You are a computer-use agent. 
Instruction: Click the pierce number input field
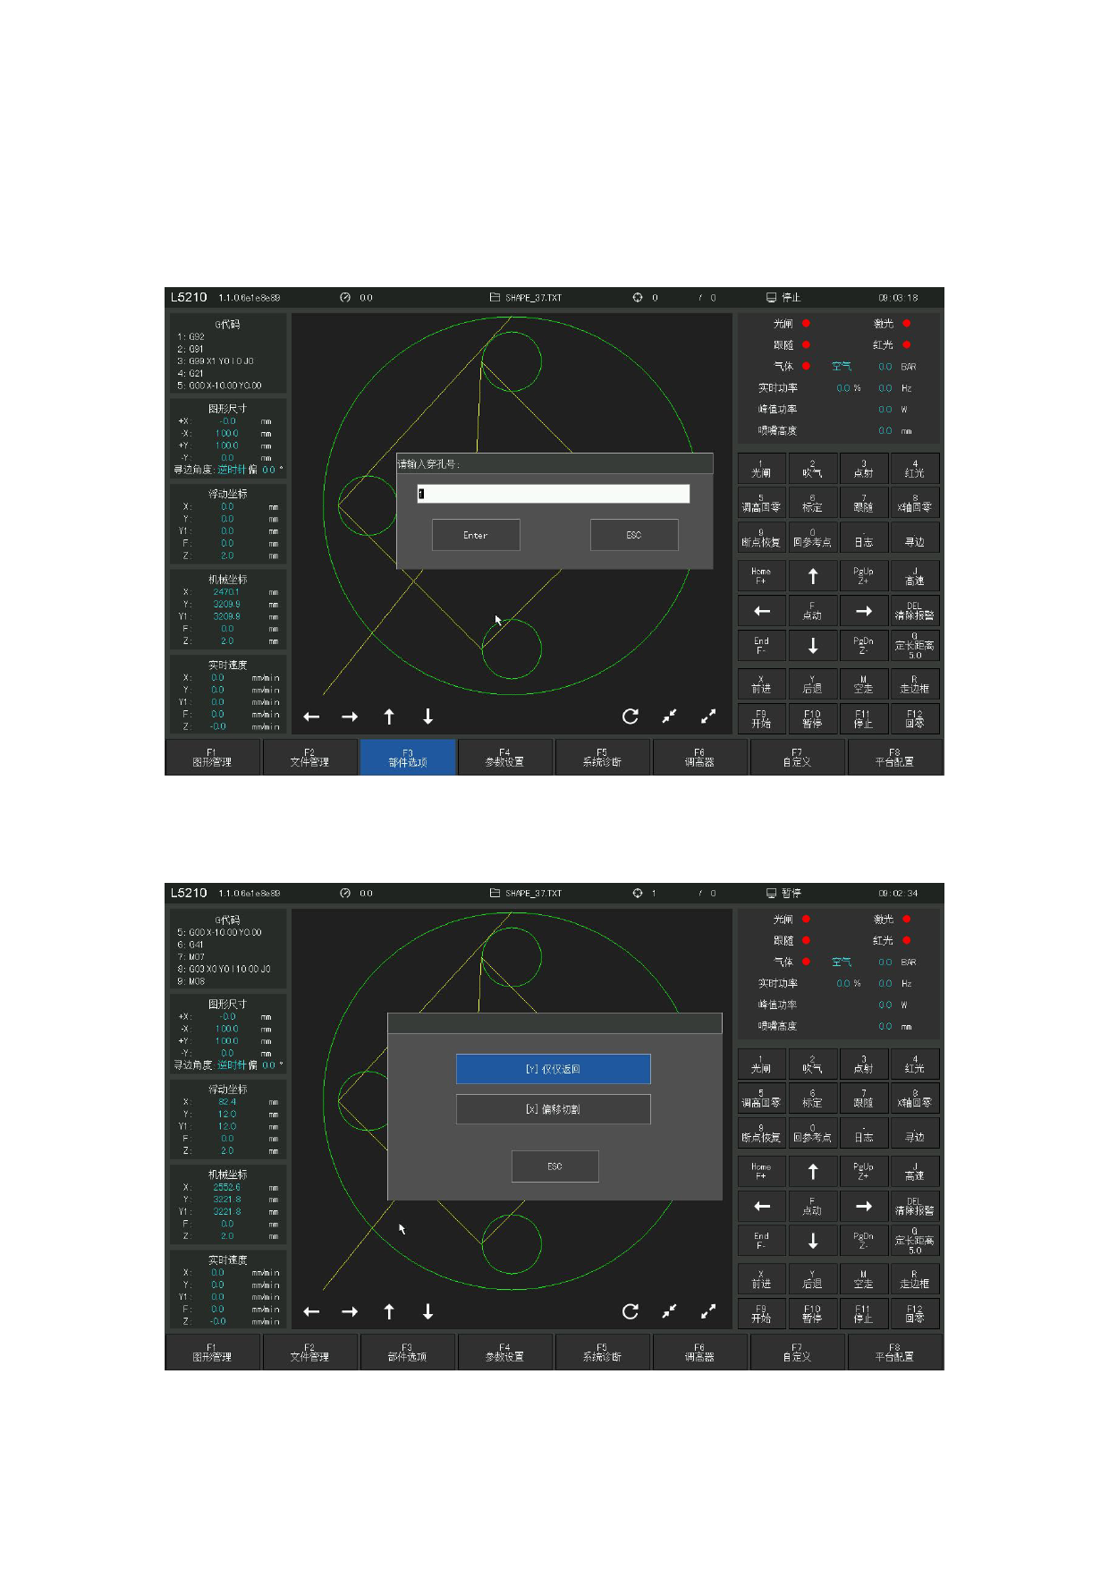point(553,494)
